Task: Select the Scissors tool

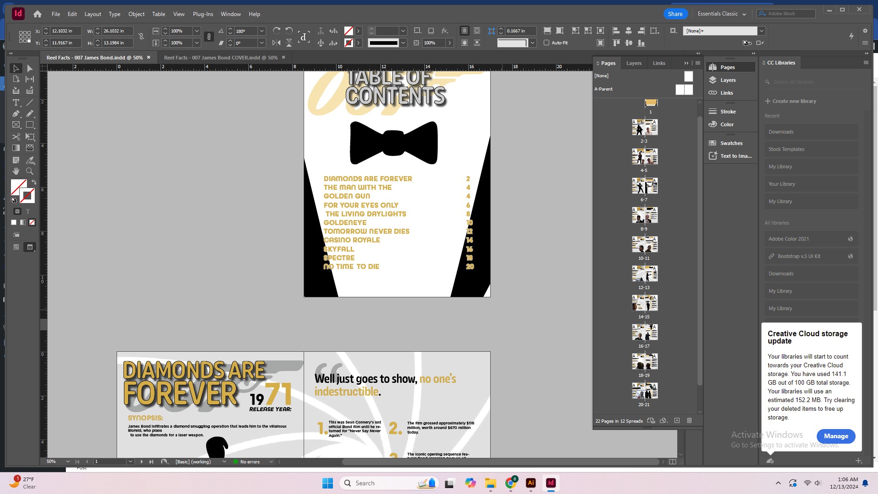Action: click(16, 137)
